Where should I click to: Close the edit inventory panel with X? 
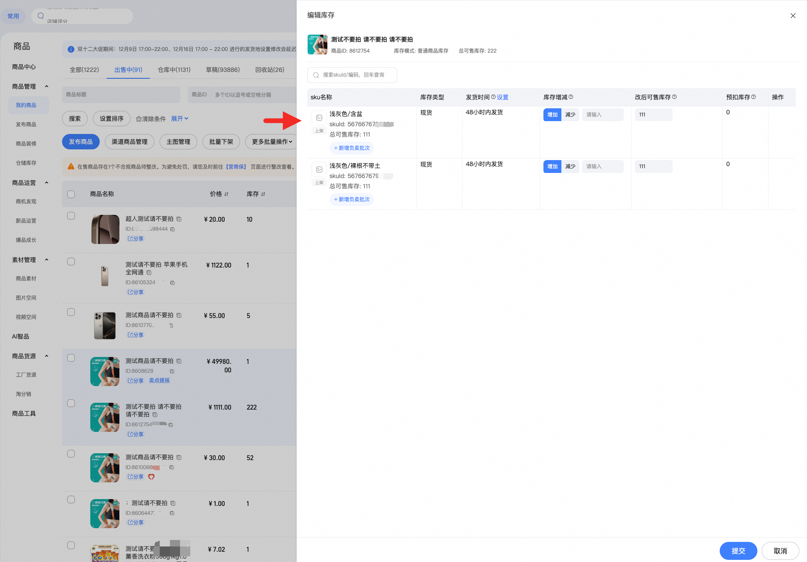(793, 16)
